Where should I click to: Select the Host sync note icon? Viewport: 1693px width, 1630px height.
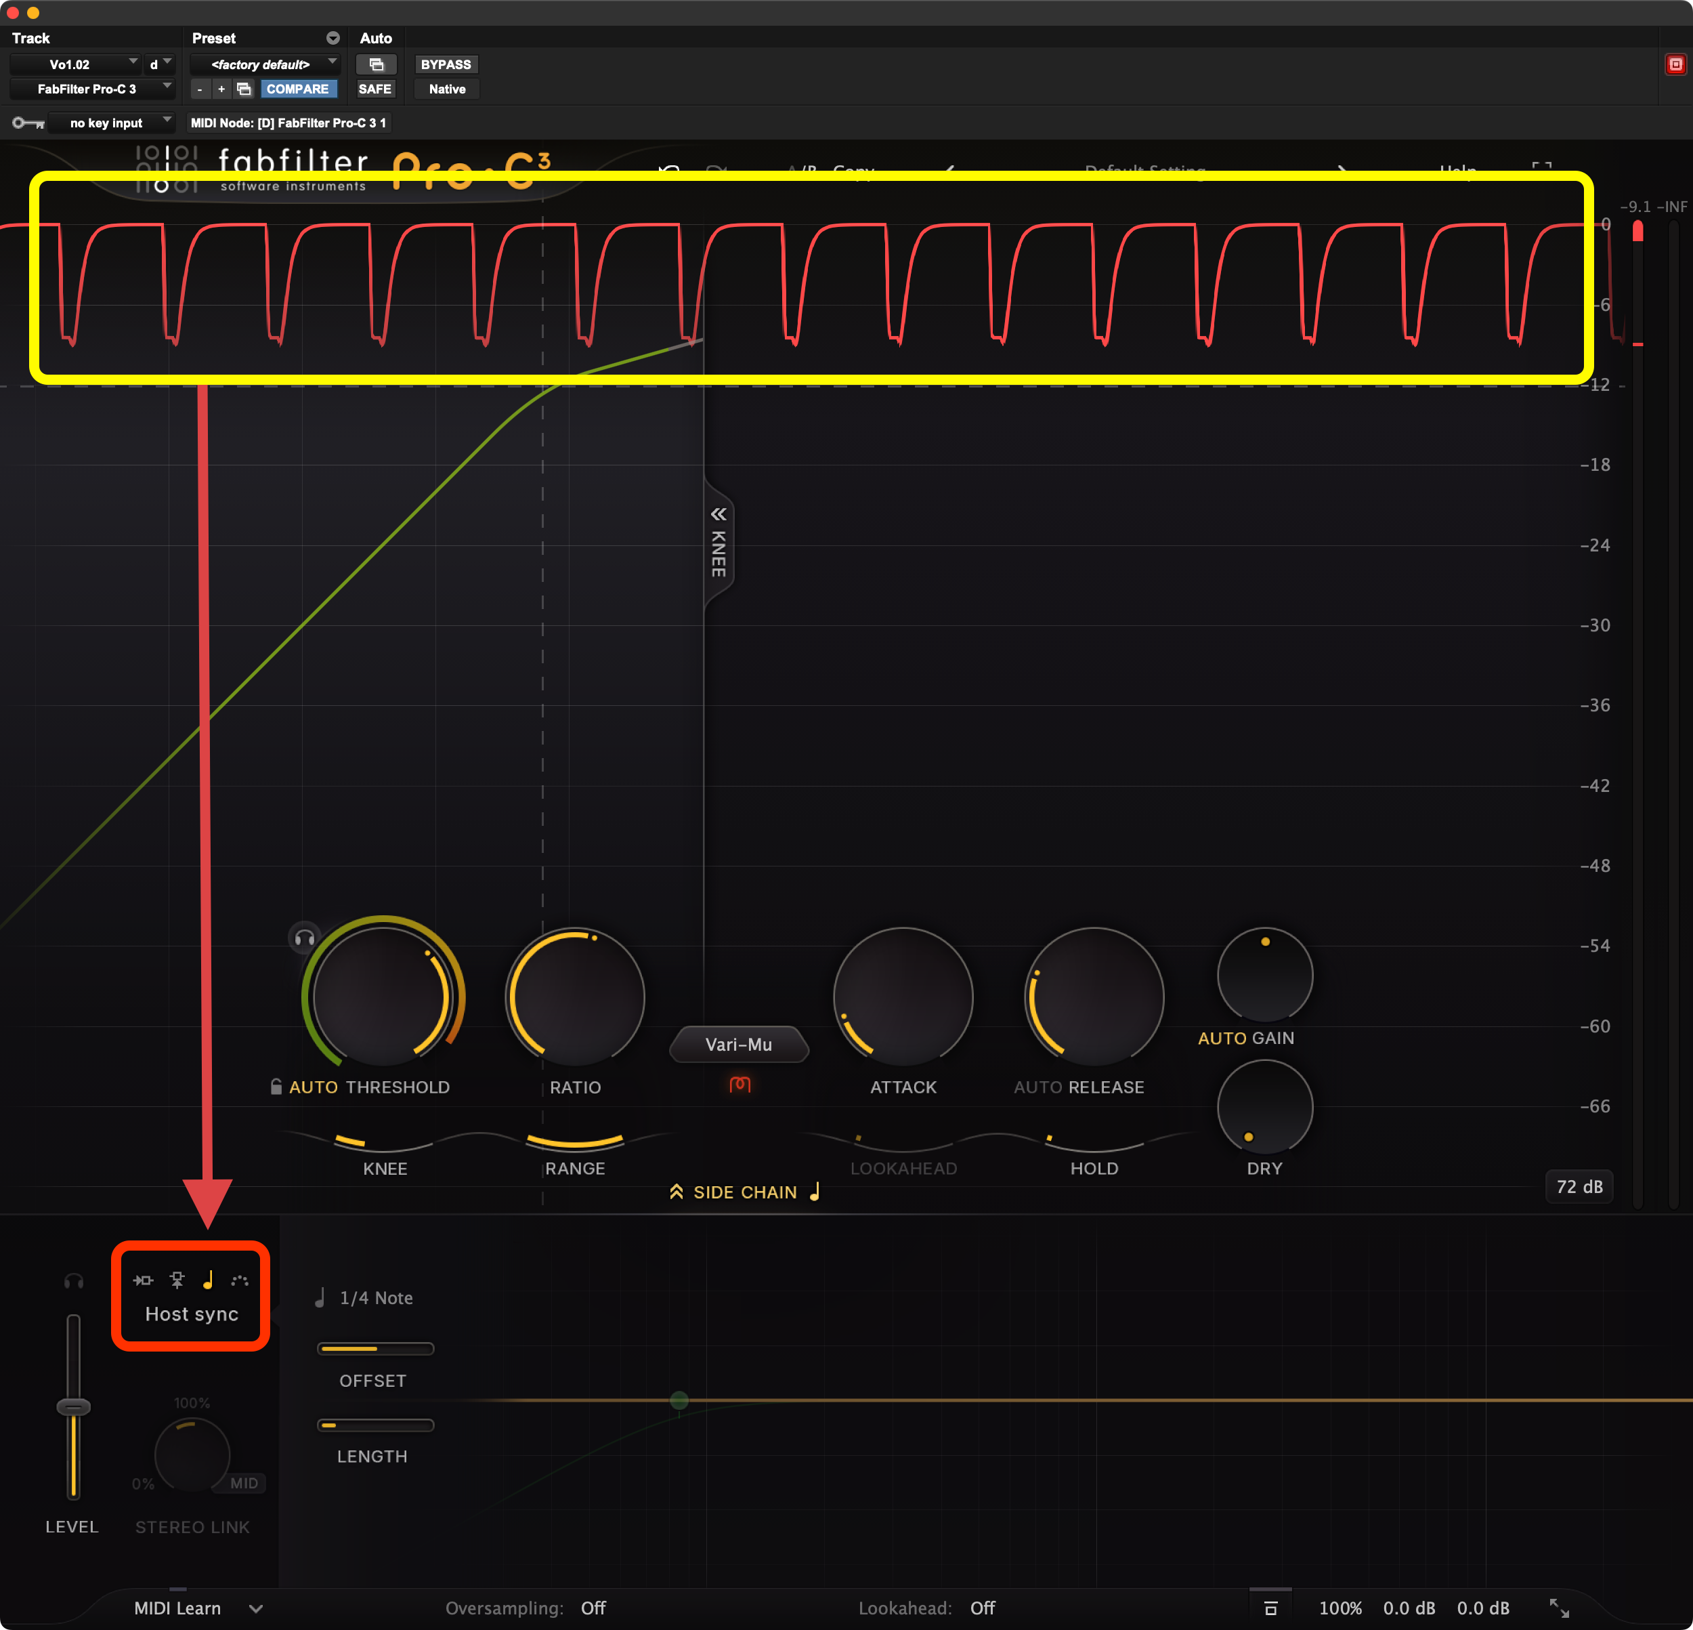[208, 1280]
